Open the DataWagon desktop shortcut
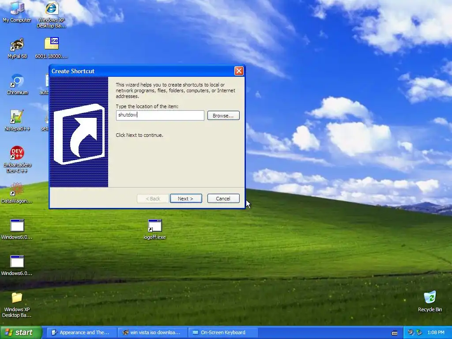The width and height of the screenshot is (452, 339). [x=17, y=192]
